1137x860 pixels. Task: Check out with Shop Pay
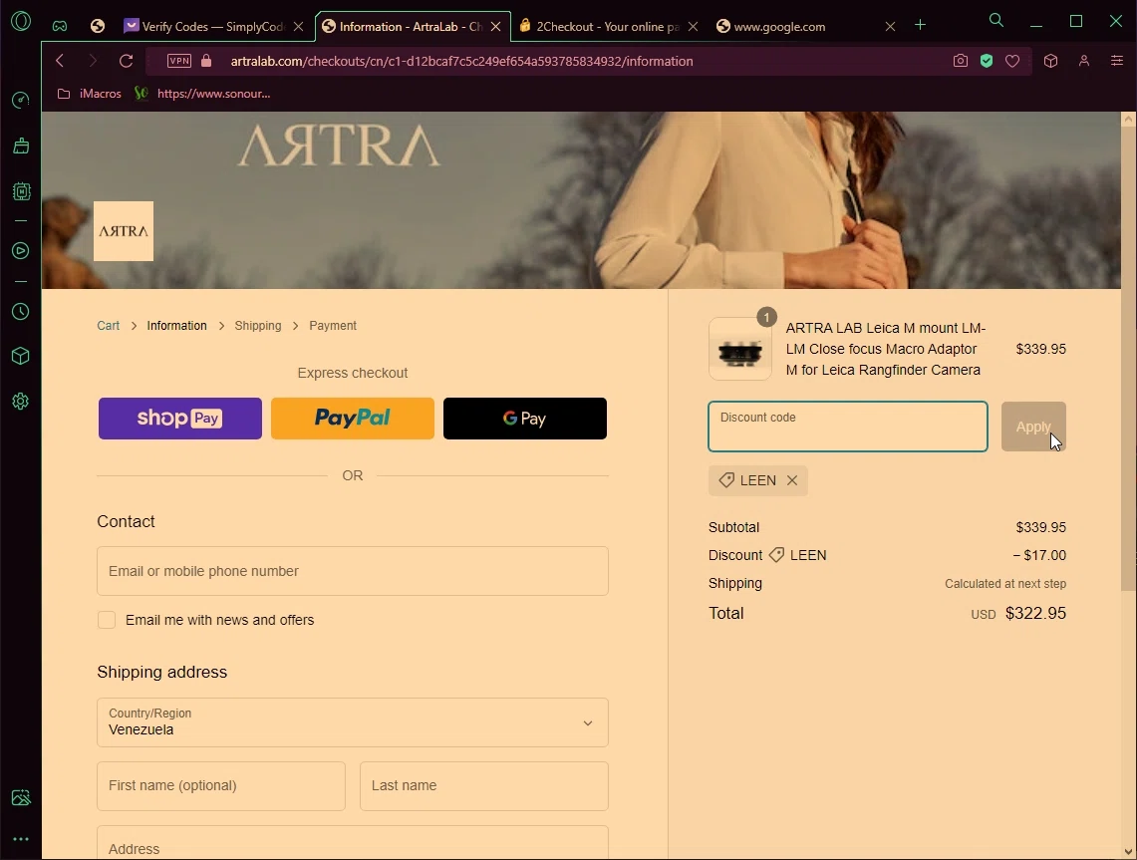[179, 419]
